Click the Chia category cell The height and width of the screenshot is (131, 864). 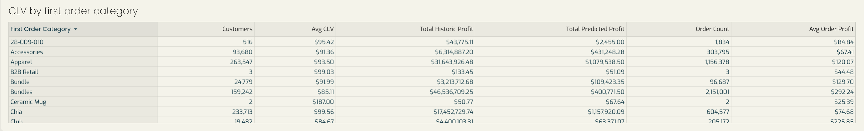click(83, 112)
